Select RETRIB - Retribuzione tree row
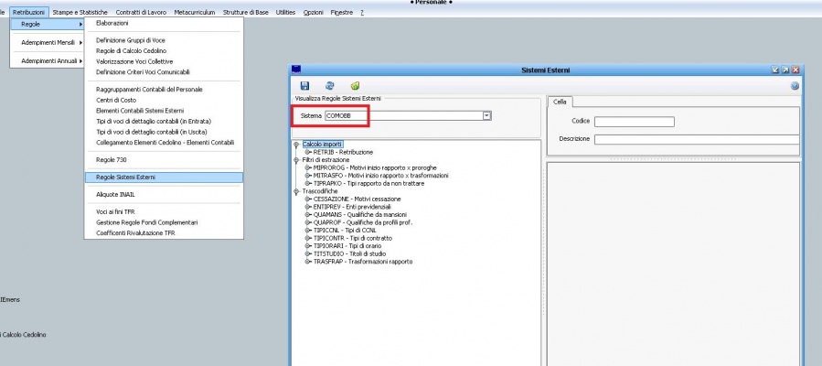The width and height of the screenshot is (822, 366). 343,152
